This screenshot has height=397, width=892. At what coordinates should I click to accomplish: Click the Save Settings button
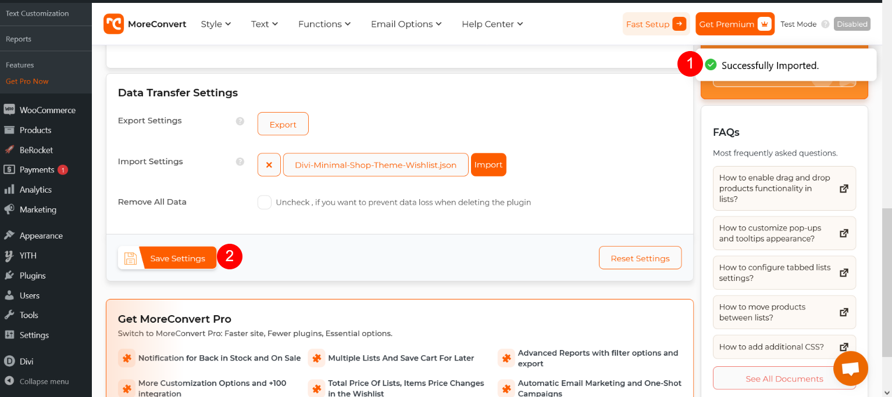(167, 258)
